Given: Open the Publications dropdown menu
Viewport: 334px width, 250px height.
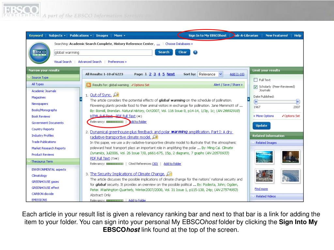Looking at the screenshot, I should click(81, 35).
